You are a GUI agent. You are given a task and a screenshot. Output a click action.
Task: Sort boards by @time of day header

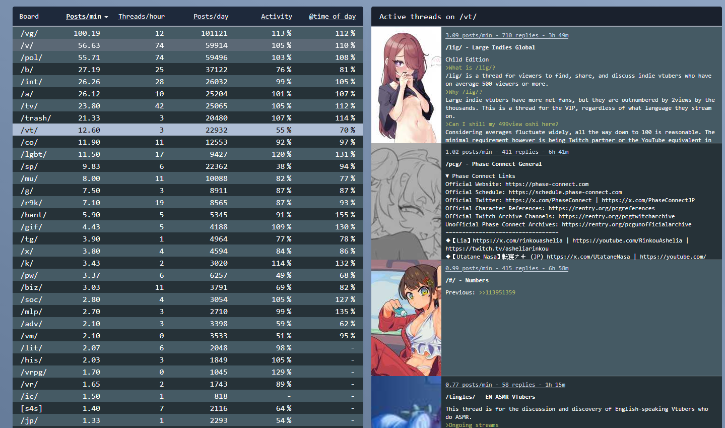(x=333, y=17)
